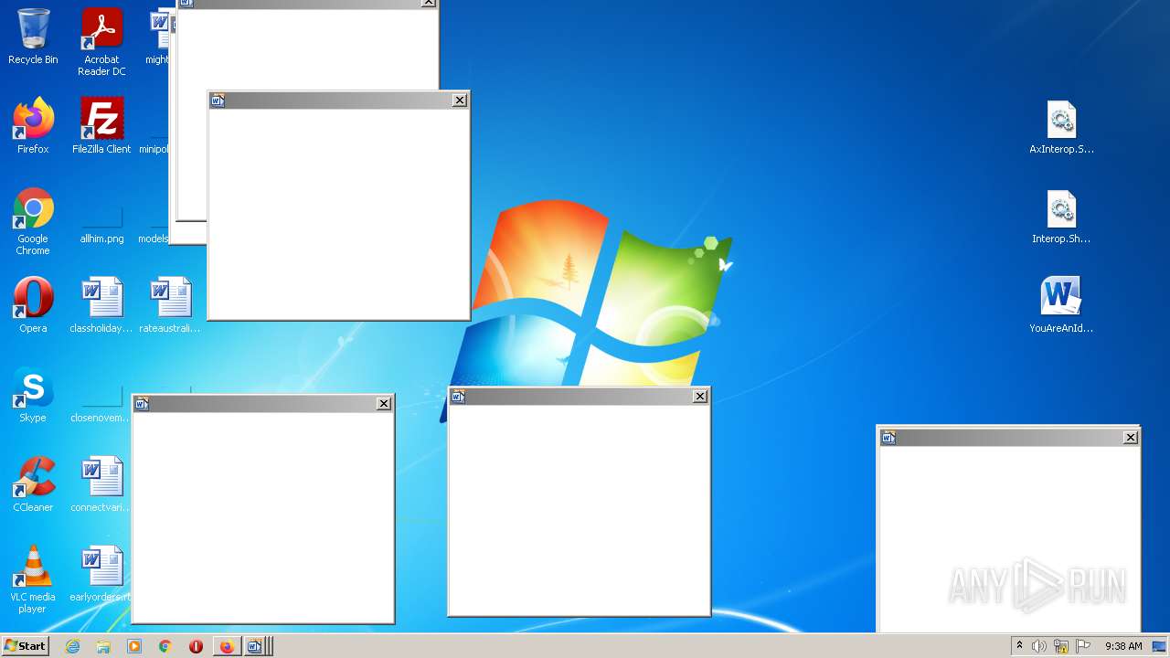
Task: Show hidden system tray icons
Action: 1019,646
